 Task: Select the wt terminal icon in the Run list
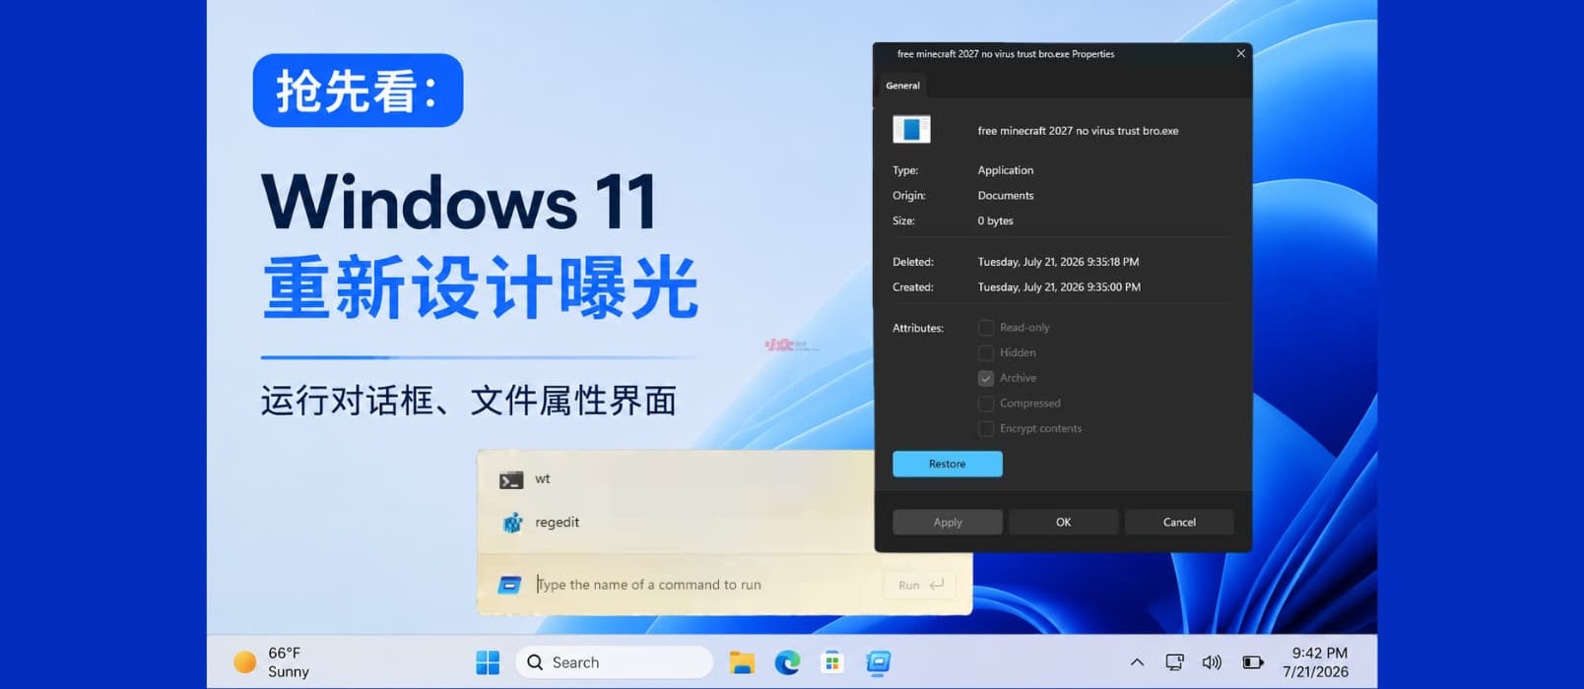coord(511,480)
